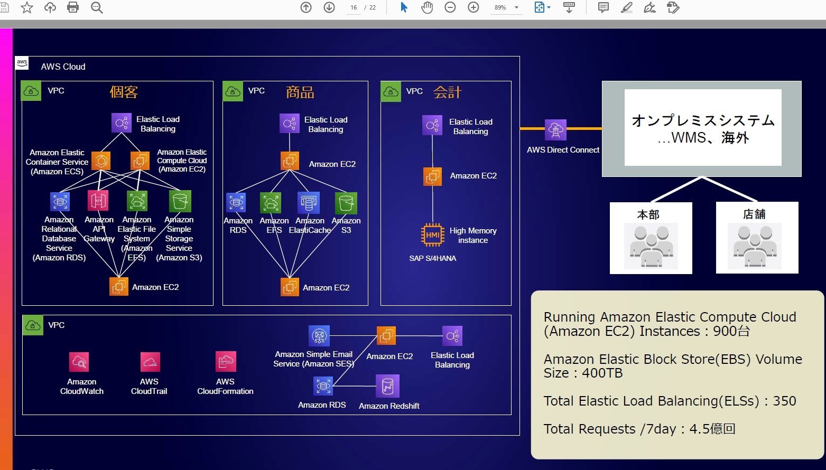Click the 本部 users group picture

point(651,246)
